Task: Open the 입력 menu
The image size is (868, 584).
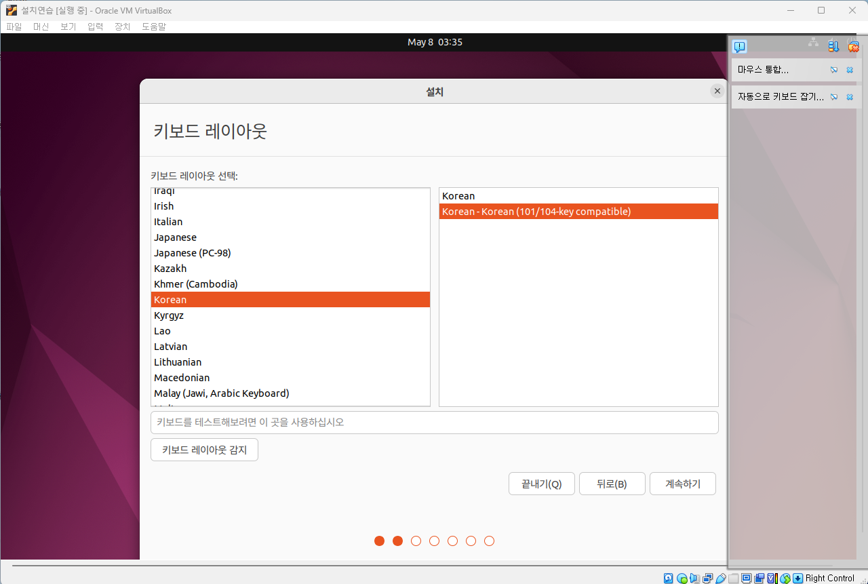Action: pyautogui.click(x=96, y=26)
